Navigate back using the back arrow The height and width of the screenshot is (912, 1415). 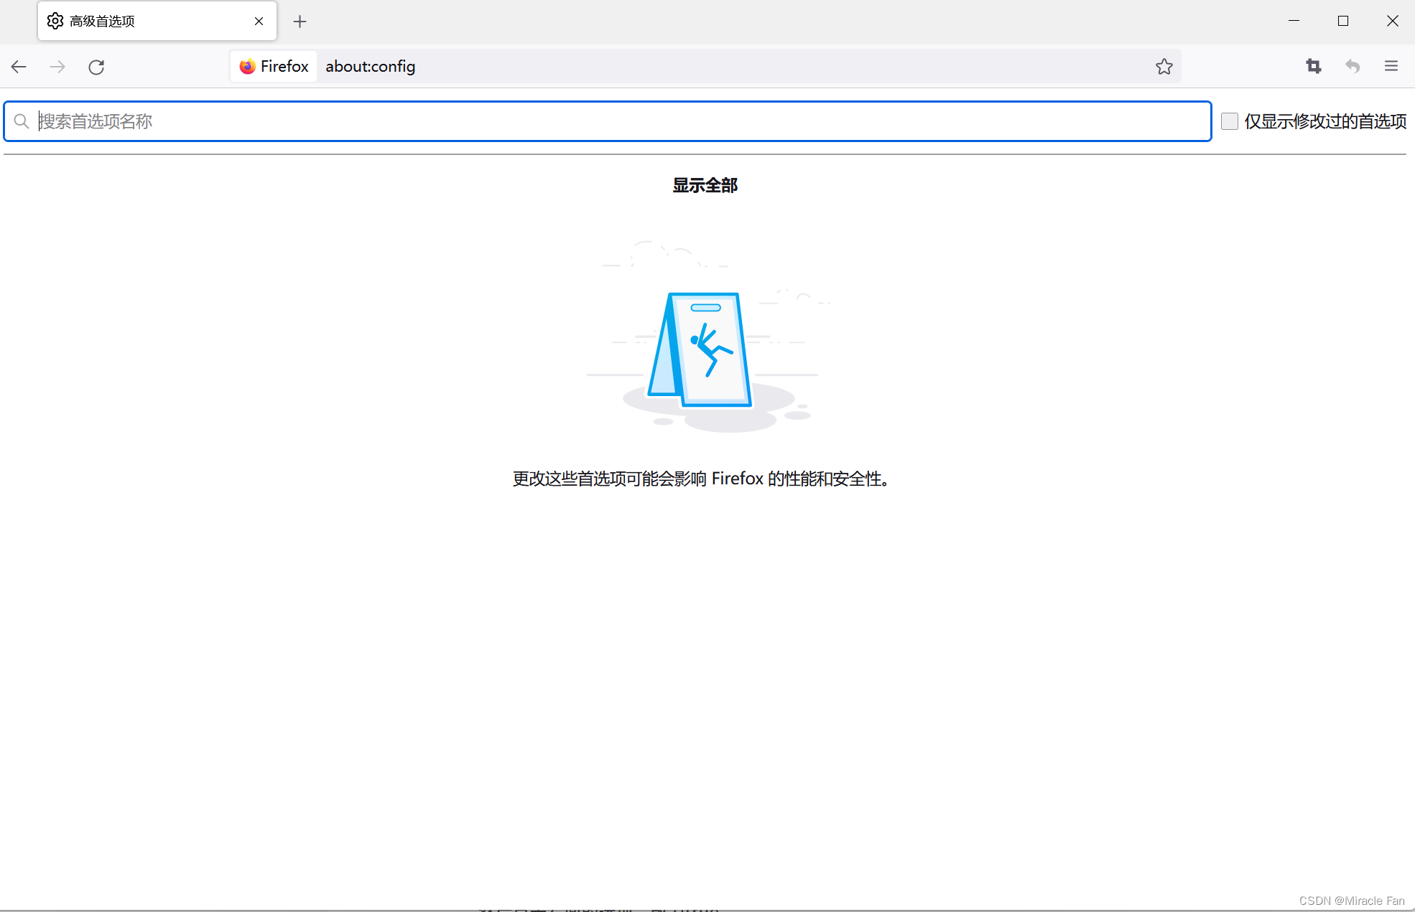[19, 66]
